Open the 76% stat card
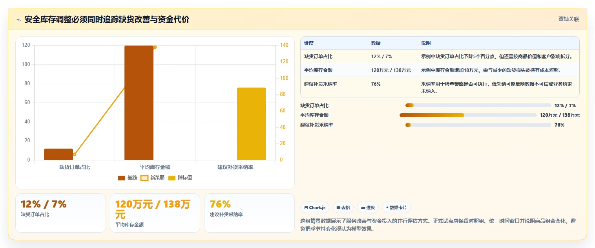 coord(249,213)
